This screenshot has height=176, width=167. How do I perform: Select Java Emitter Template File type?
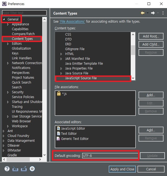coord(84,64)
